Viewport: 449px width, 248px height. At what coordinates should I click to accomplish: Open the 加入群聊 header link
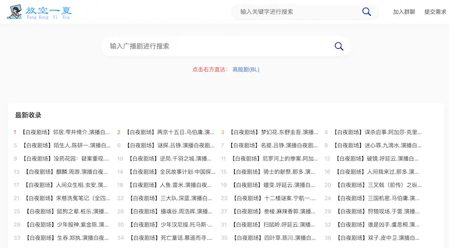pos(404,12)
